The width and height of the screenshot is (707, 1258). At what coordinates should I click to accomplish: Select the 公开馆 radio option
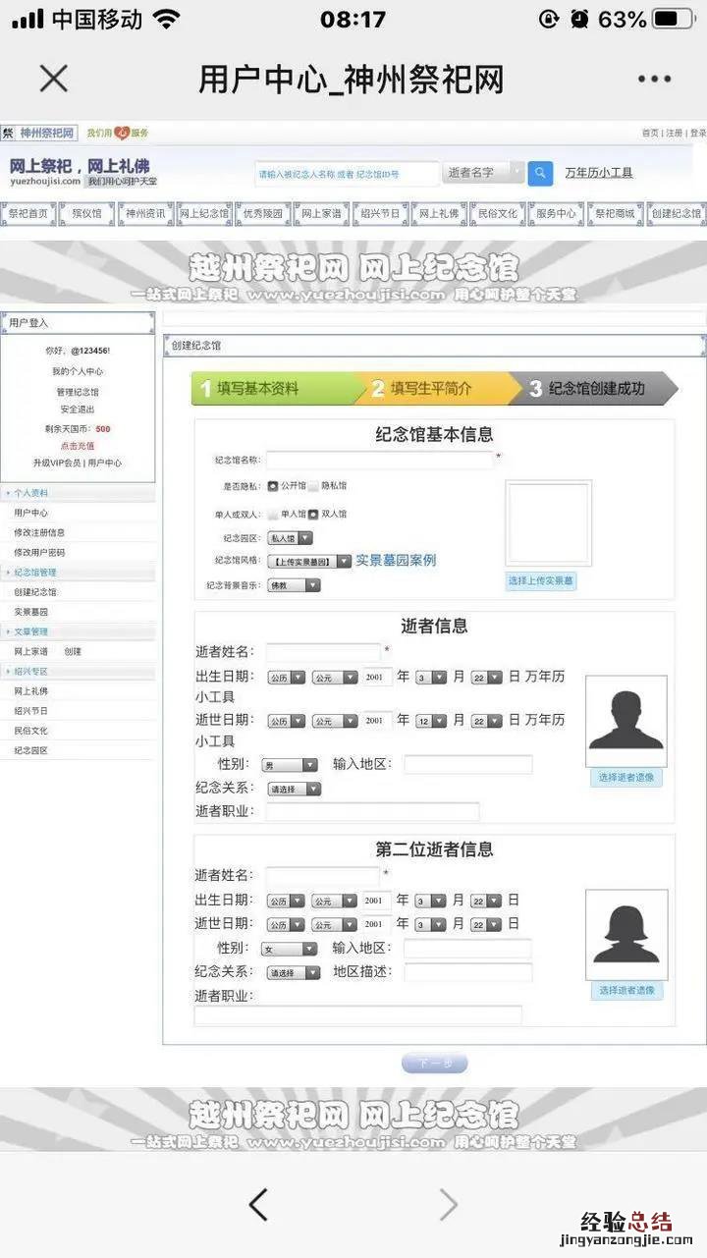[273, 486]
